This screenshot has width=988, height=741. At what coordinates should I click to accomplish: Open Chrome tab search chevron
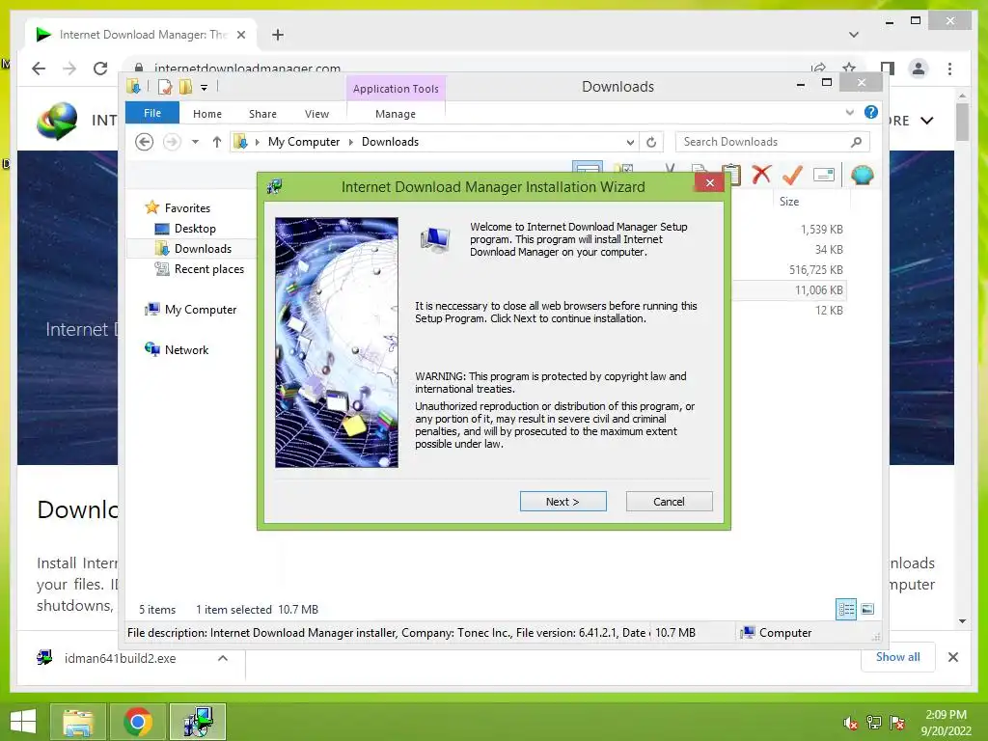[x=854, y=35]
